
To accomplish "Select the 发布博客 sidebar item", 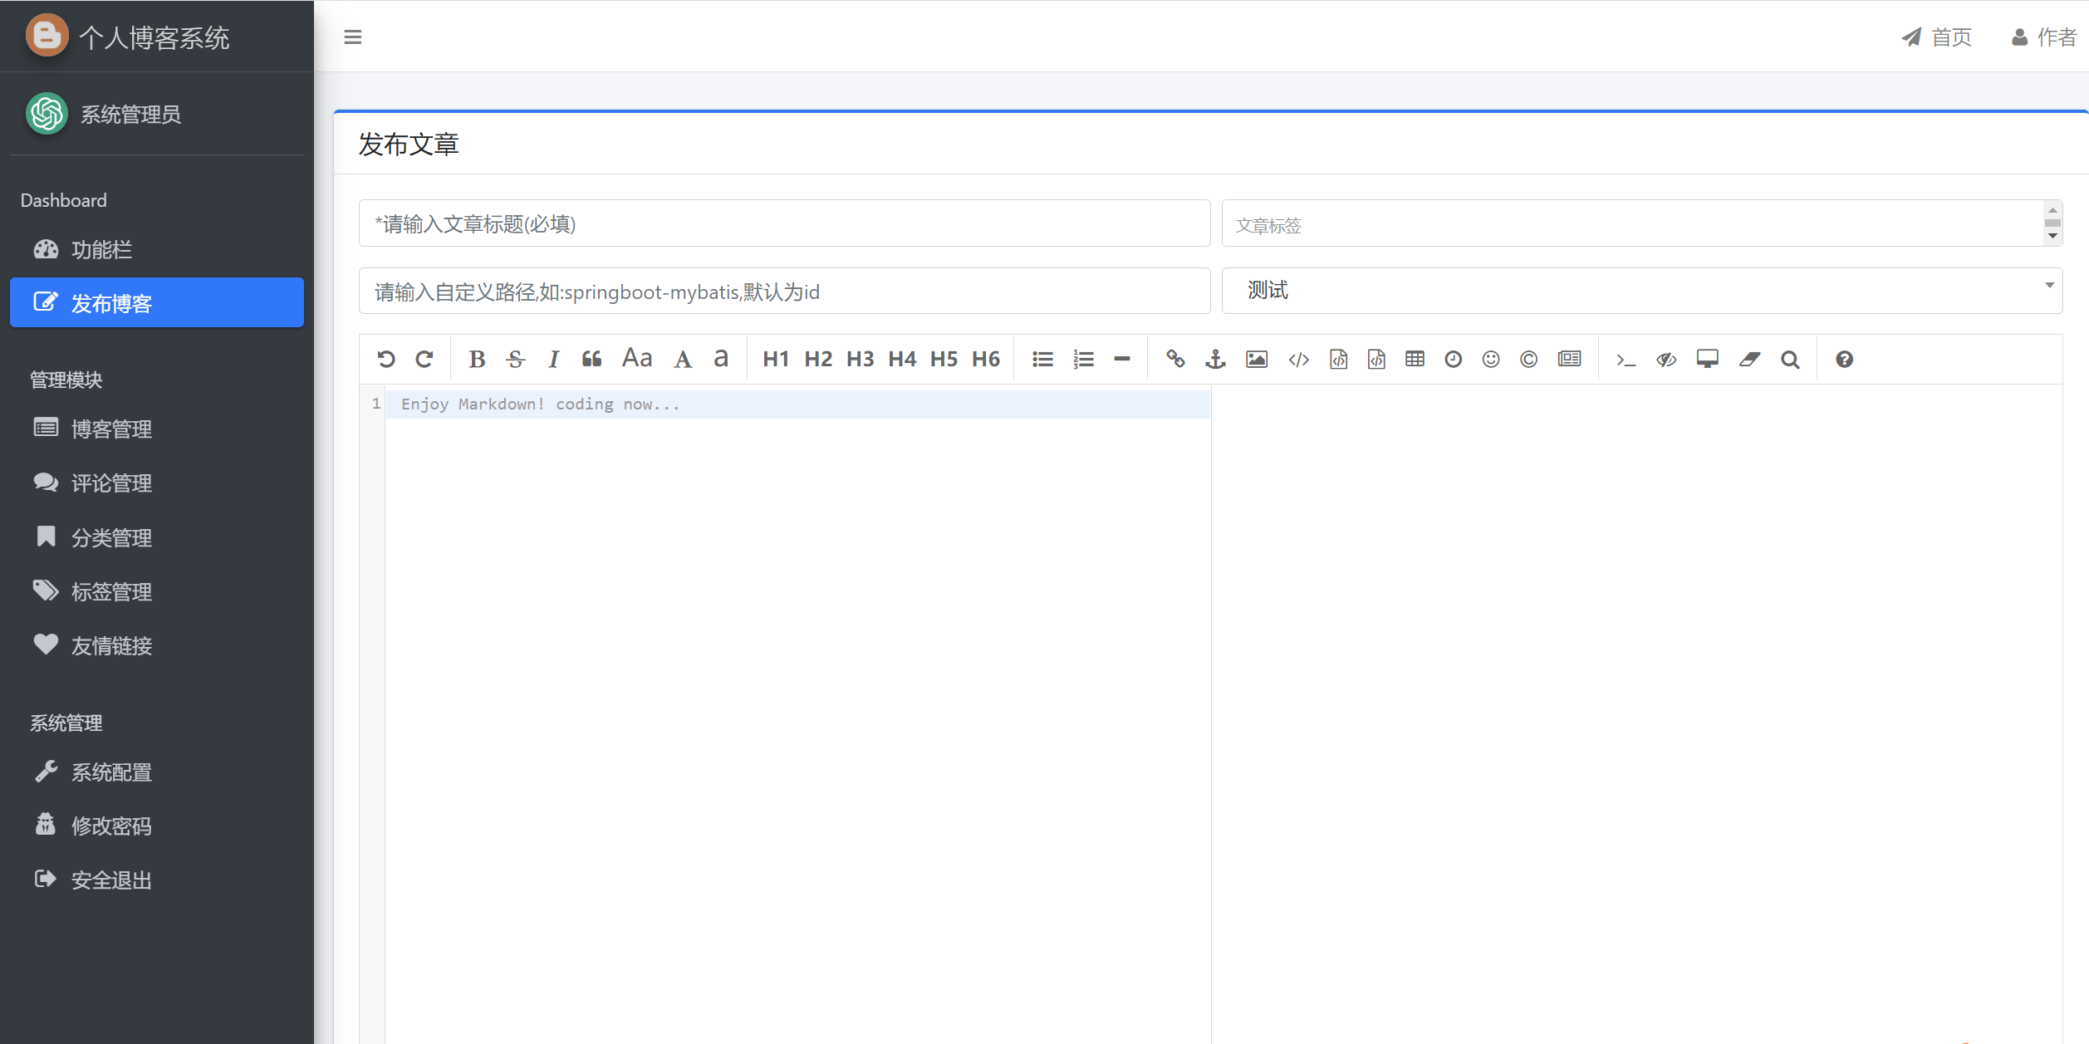I will tap(157, 302).
